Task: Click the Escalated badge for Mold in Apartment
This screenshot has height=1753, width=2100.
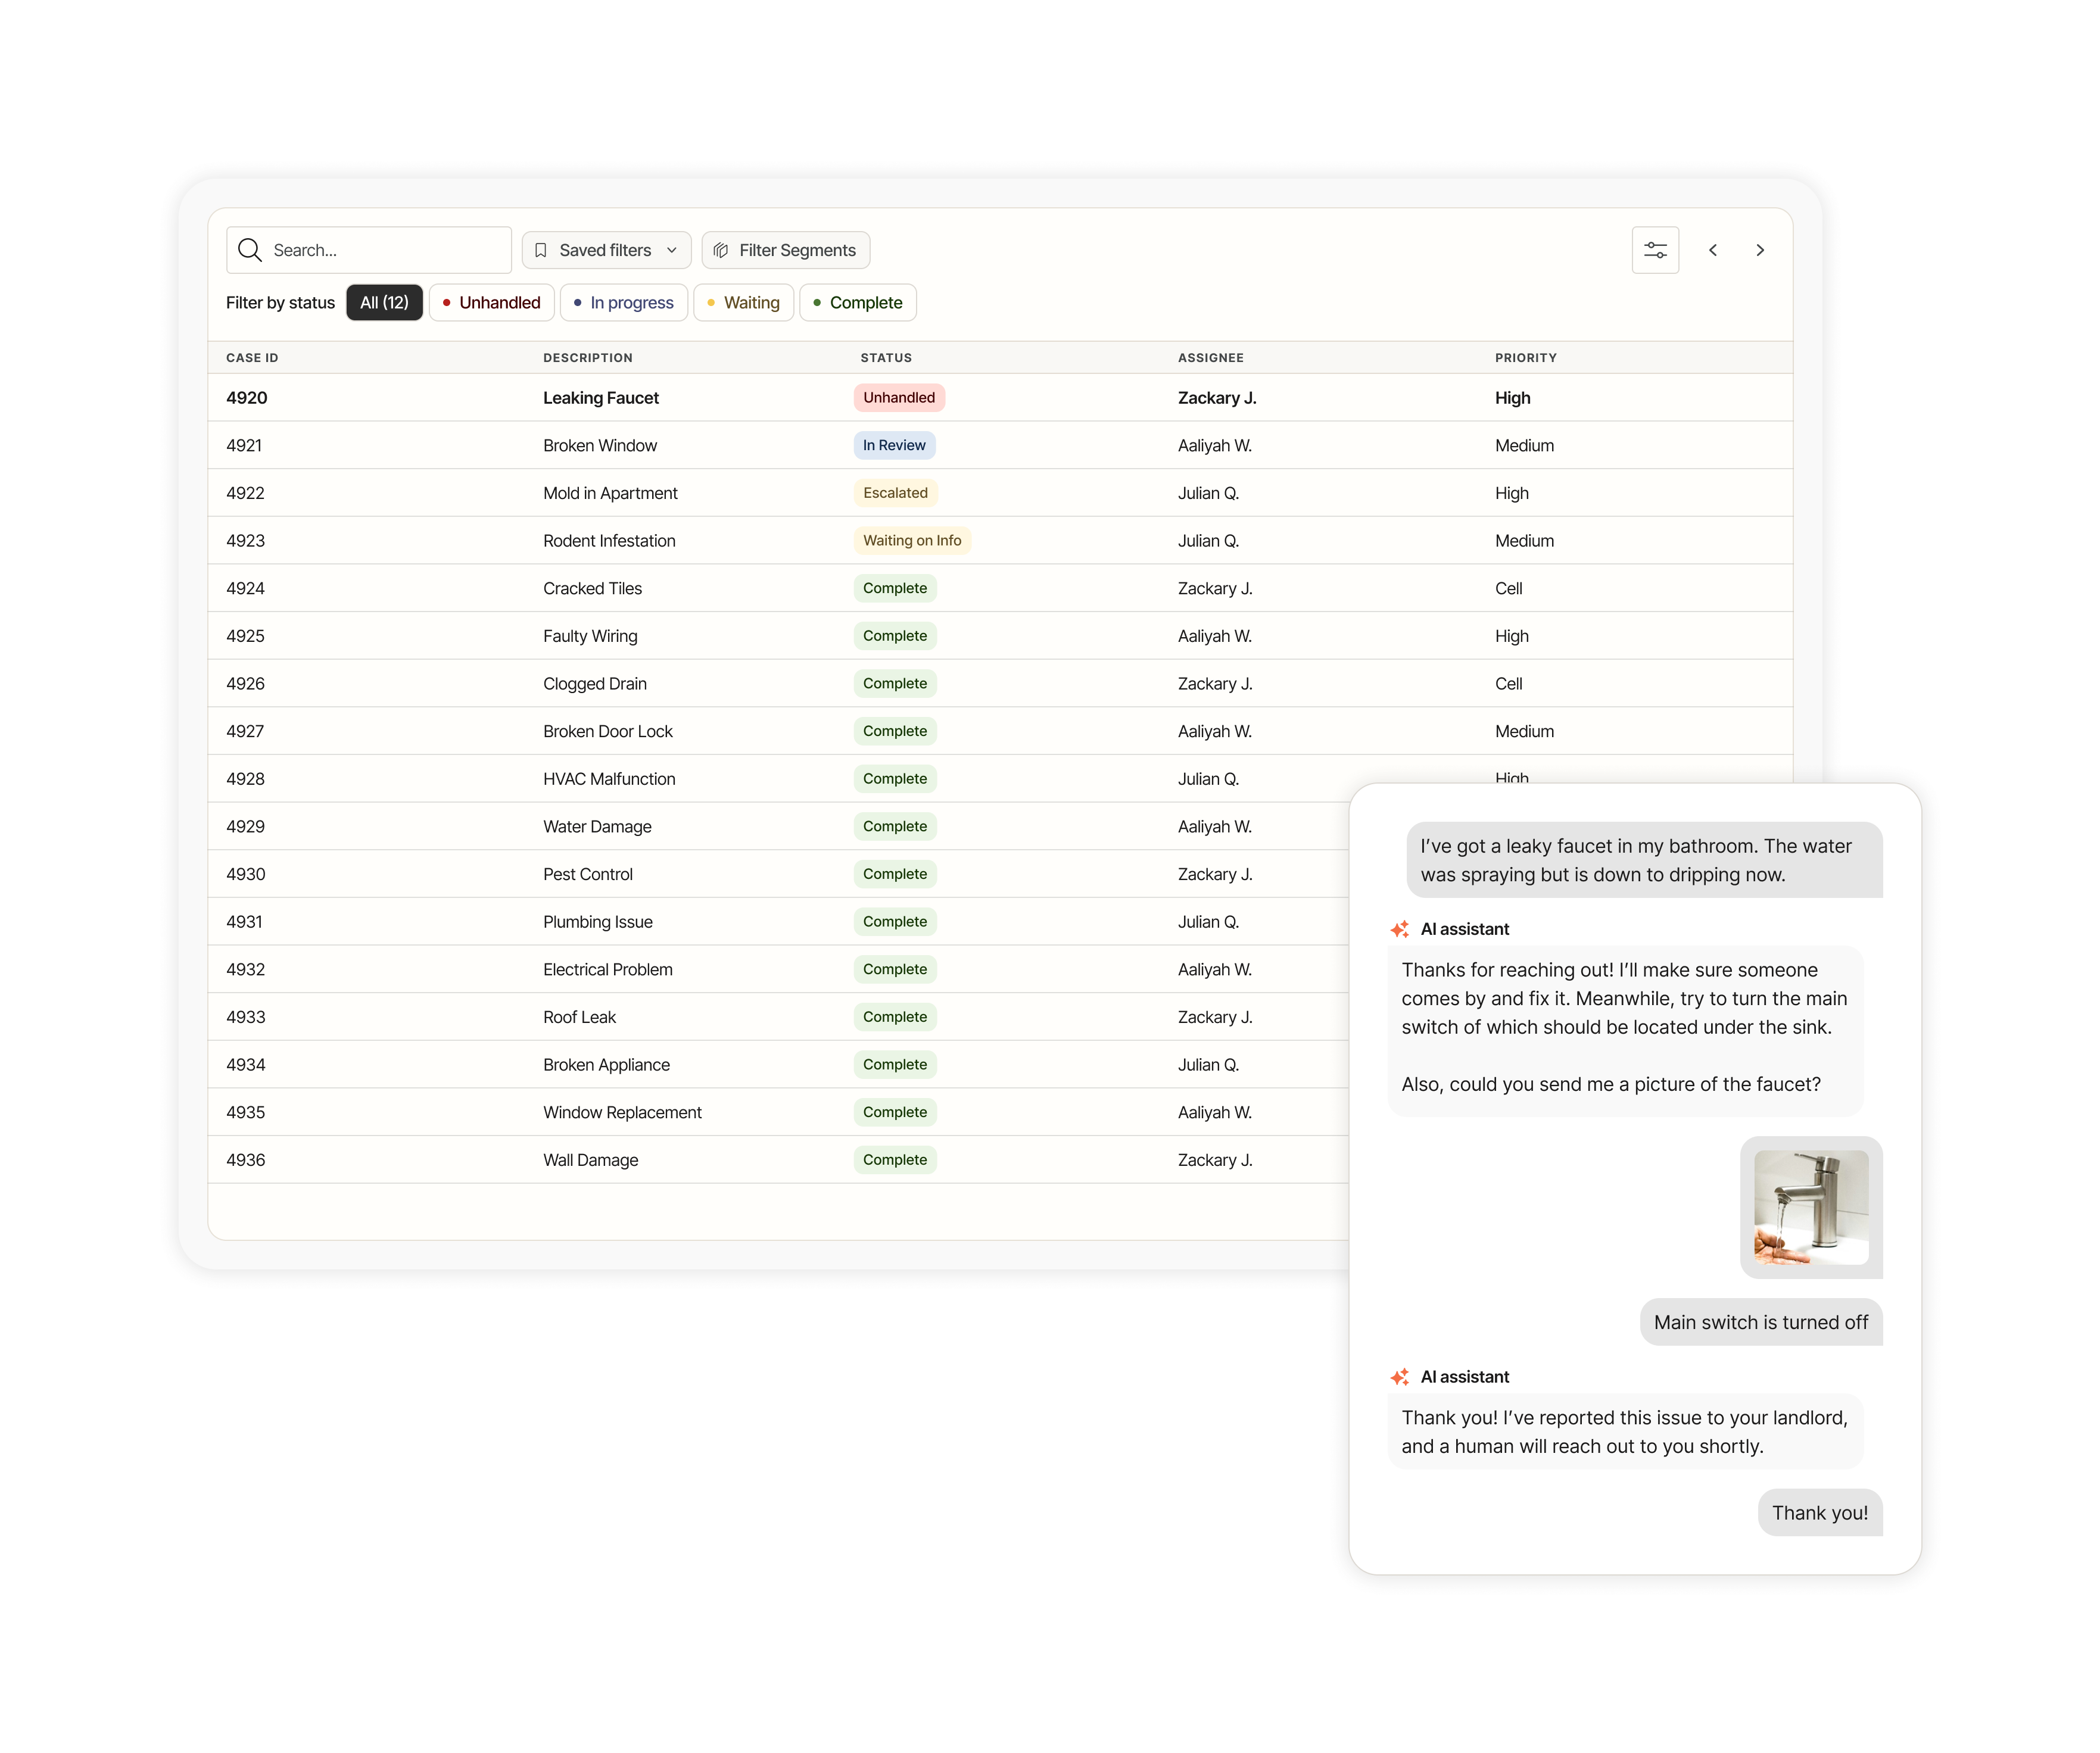Action: pos(895,493)
